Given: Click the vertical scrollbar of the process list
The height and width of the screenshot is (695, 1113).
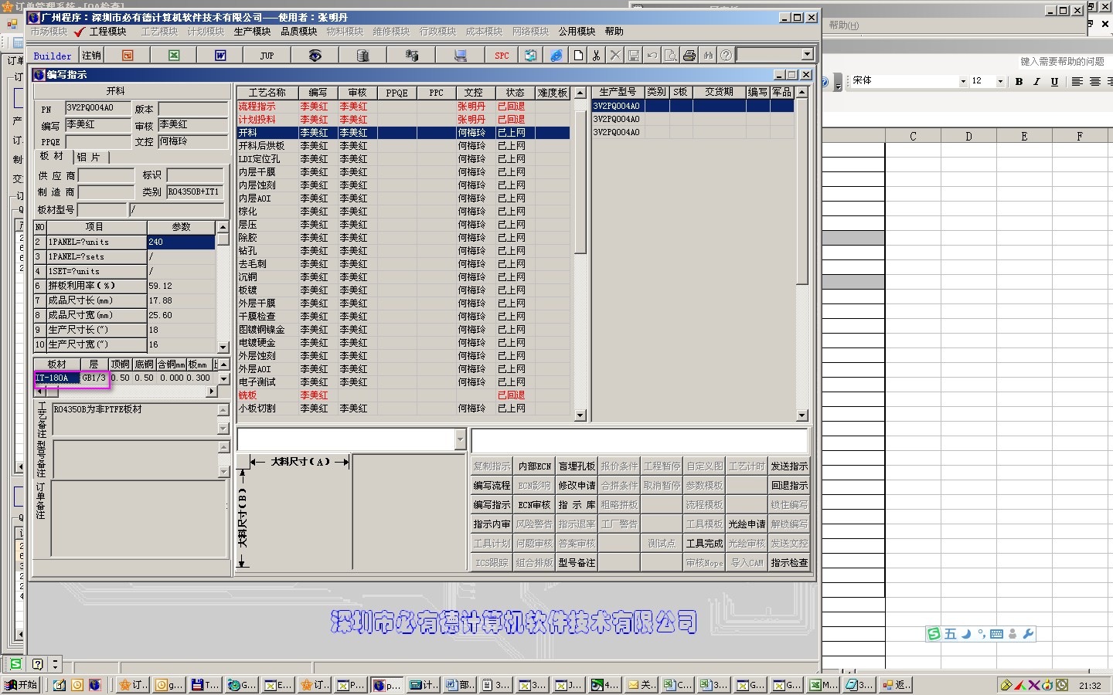Looking at the screenshot, I should pyautogui.click(x=580, y=255).
